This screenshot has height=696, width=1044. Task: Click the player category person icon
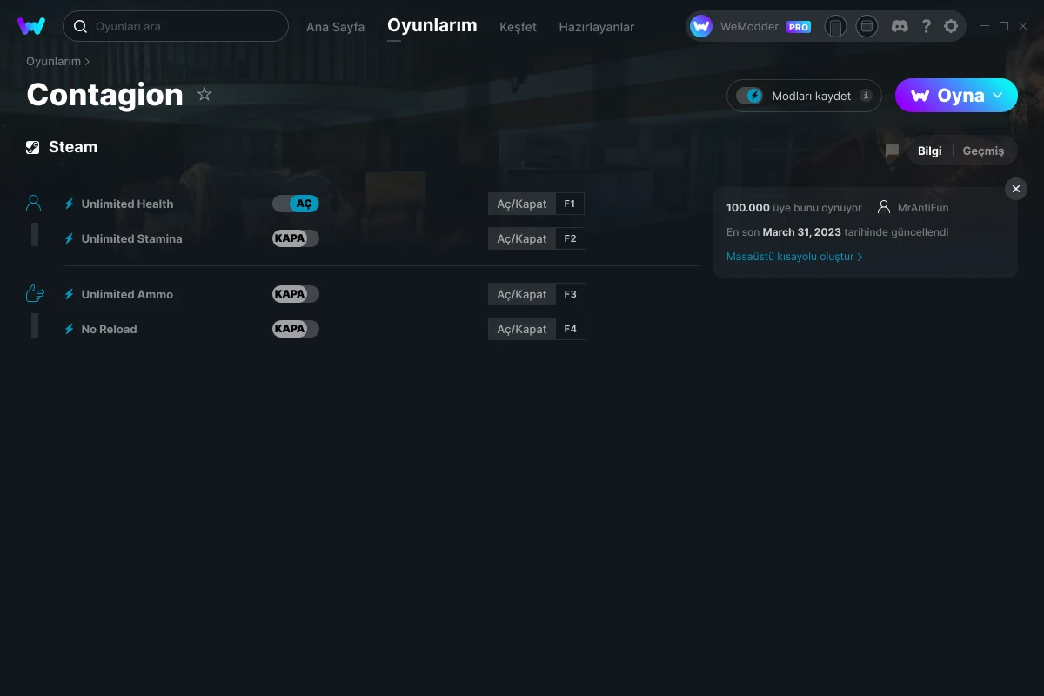34,203
